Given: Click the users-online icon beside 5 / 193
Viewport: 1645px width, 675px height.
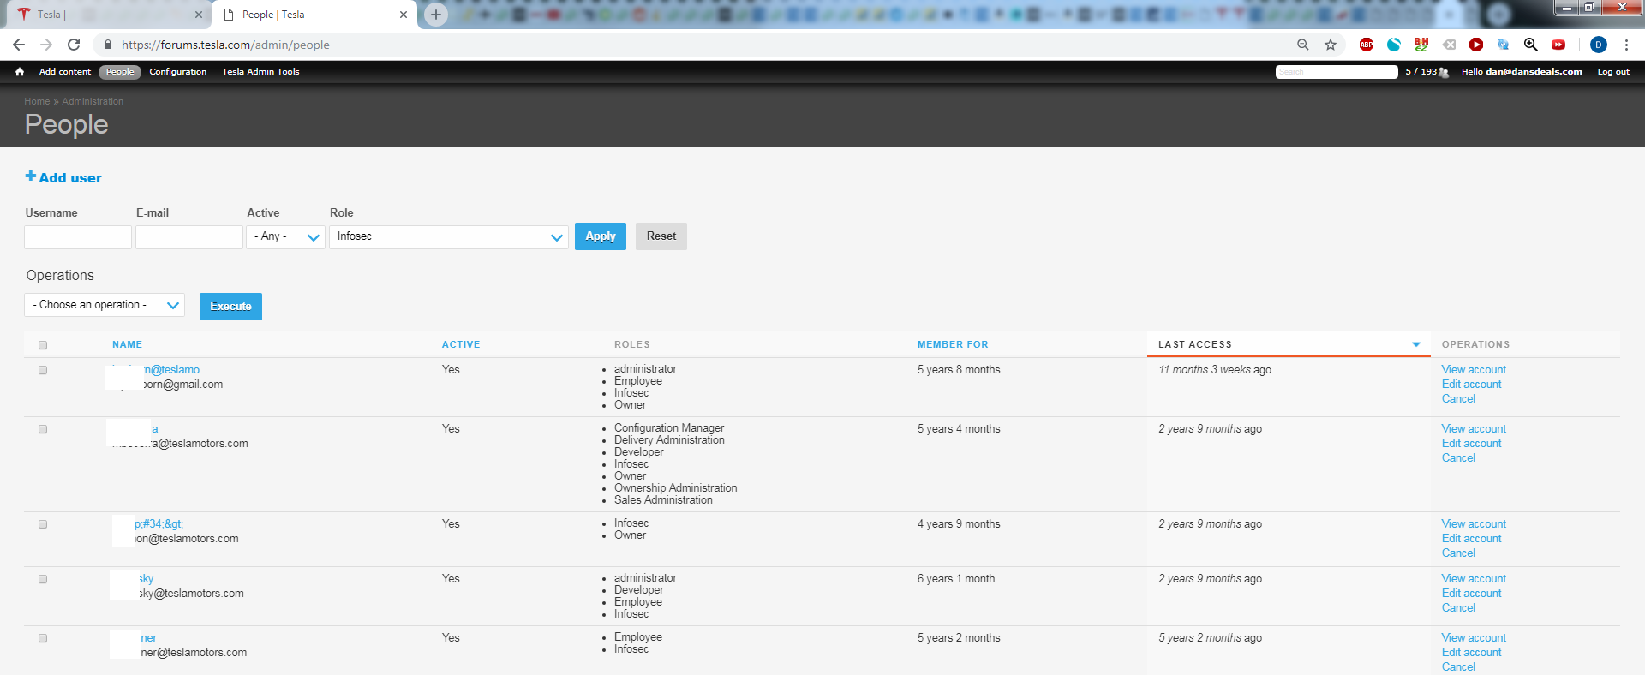Looking at the screenshot, I should coord(1444,72).
